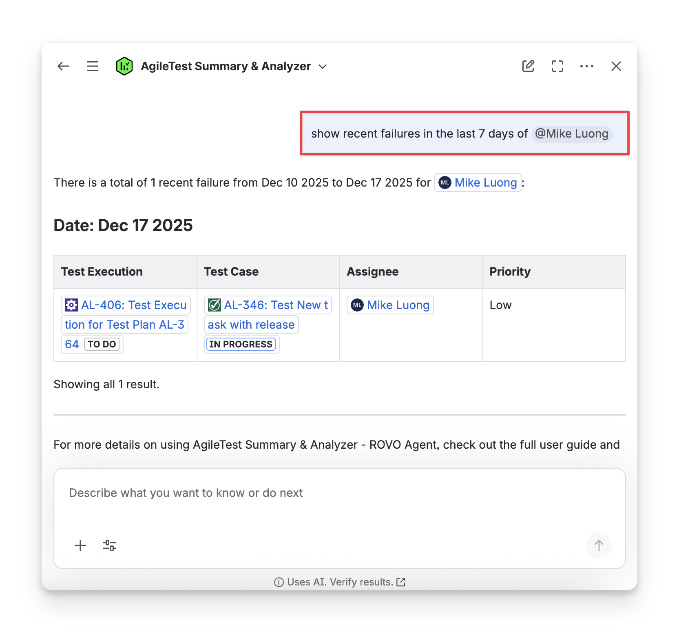Open the chat settings sliders icon
The image size is (679, 632).
pyautogui.click(x=110, y=545)
